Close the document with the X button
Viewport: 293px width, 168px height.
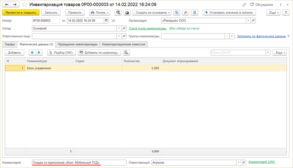coord(287,5)
